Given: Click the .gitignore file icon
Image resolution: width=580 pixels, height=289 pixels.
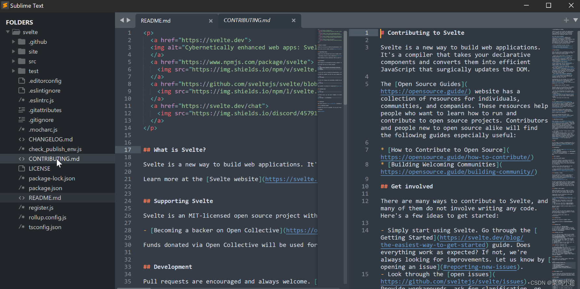Looking at the screenshot, I should point(22,120).
